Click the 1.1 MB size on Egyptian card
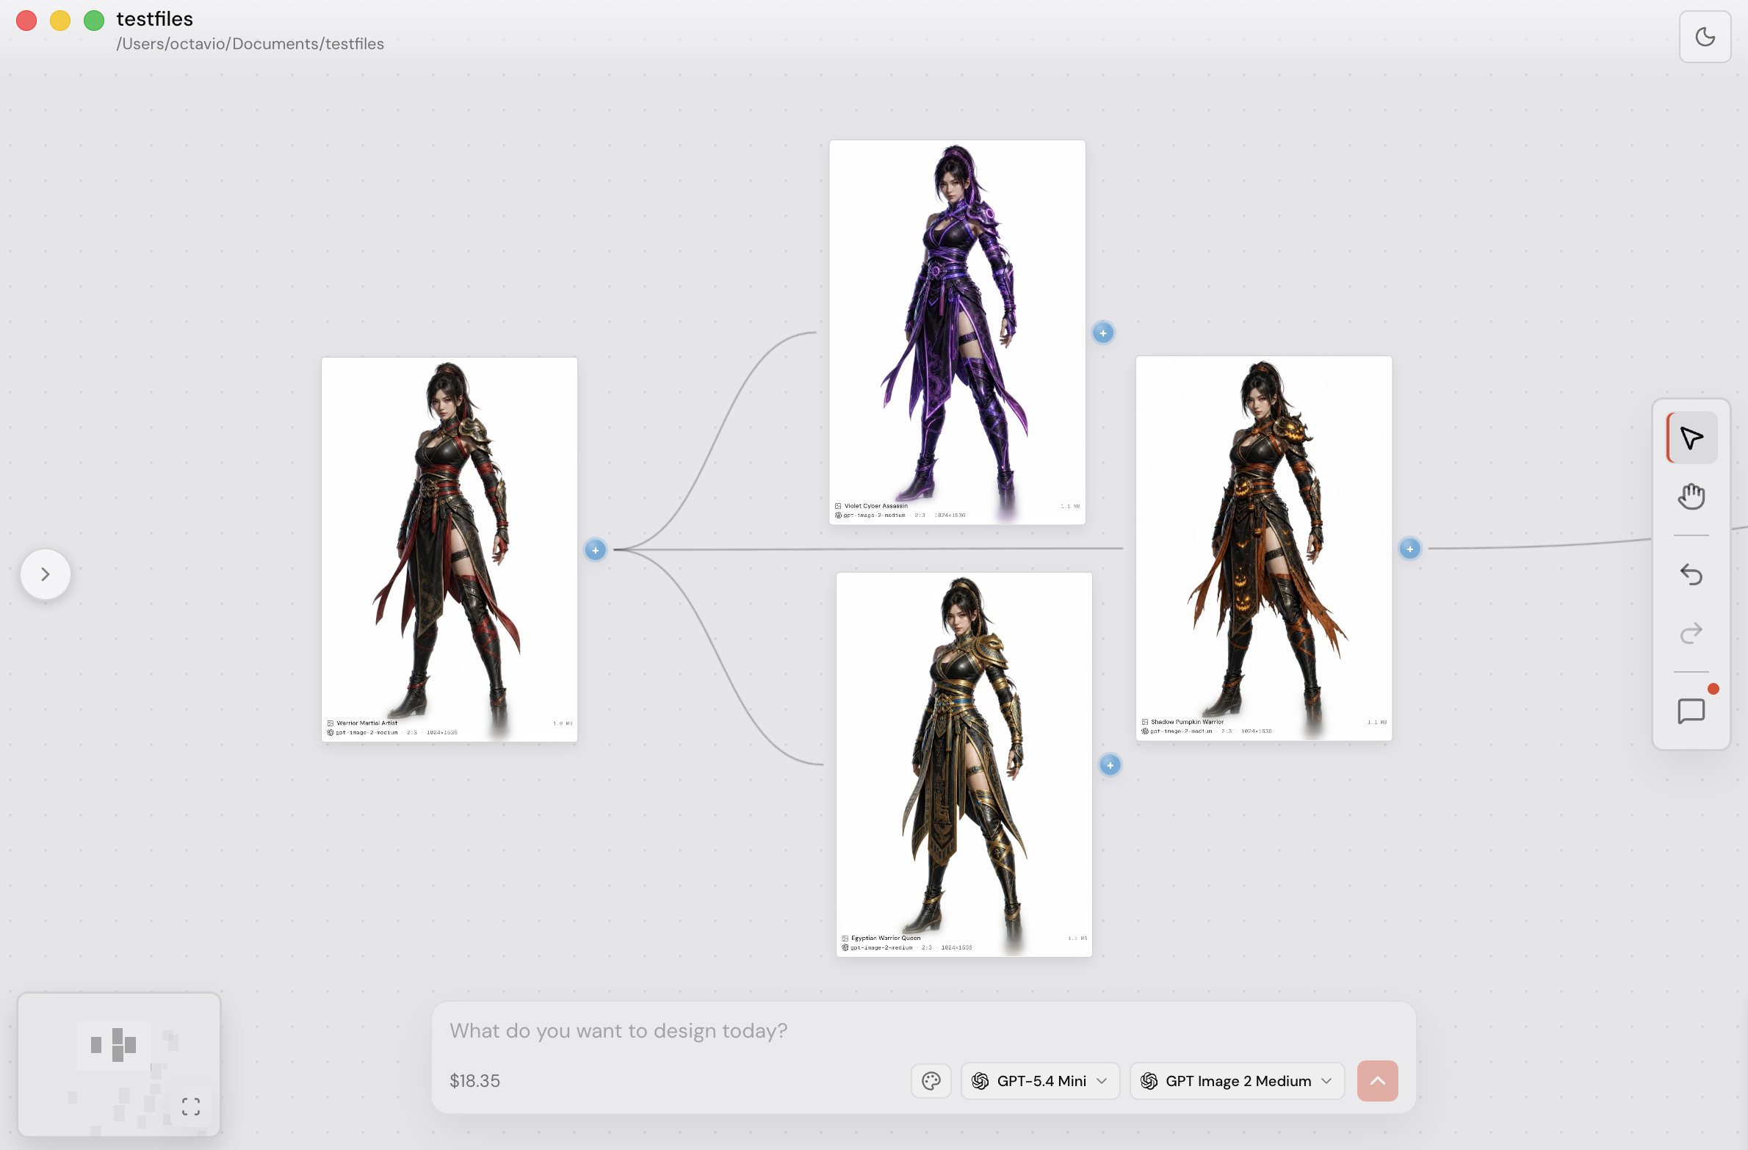1748x1150 pixels. (1077, 939)
